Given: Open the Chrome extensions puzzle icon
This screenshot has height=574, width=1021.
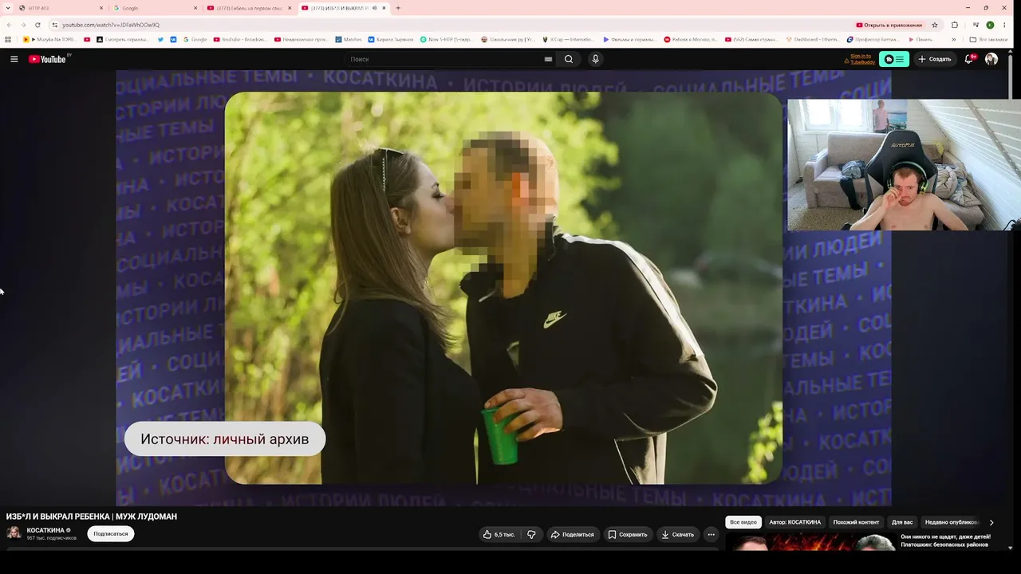Looking at the screenshot, I should click(x=955, y=25).
